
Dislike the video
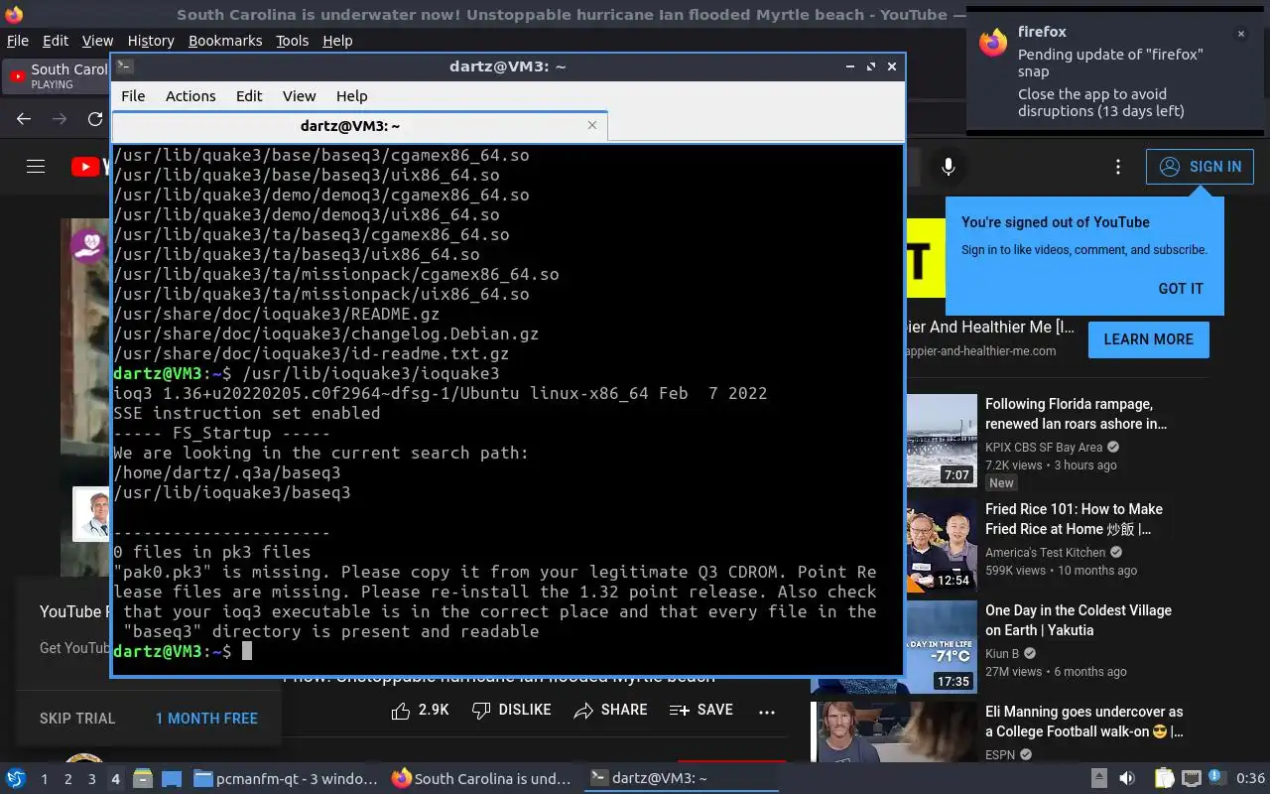click(x=512, y=711)
